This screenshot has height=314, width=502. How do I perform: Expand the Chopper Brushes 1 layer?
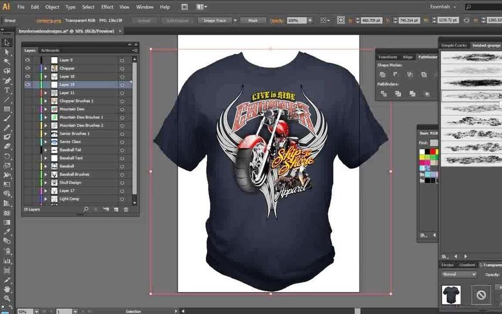click(x=45, y=100)
